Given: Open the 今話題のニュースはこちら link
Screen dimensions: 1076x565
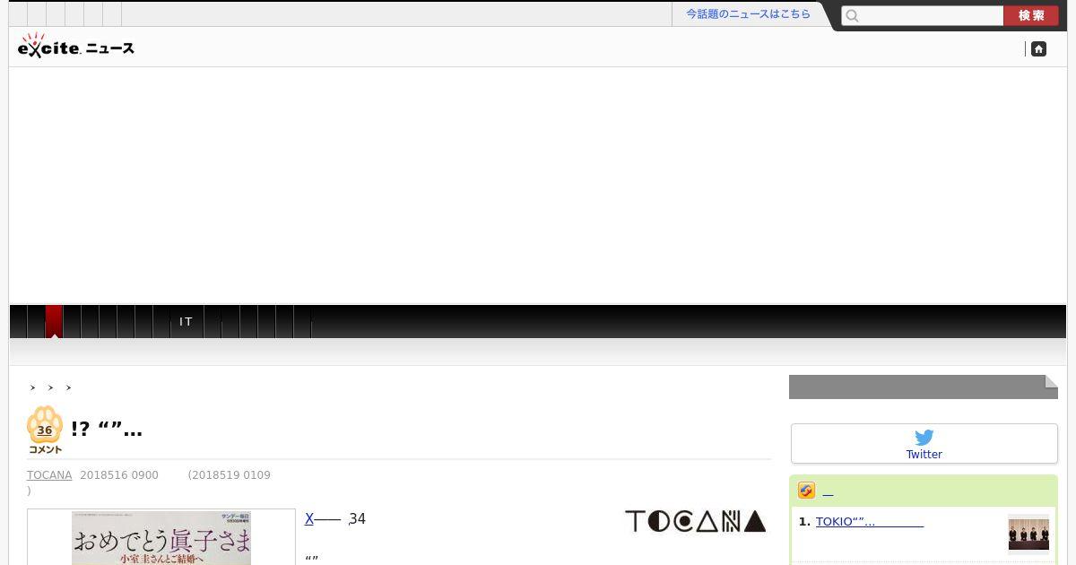Looking at the screenshot, I should coord(748,14).
